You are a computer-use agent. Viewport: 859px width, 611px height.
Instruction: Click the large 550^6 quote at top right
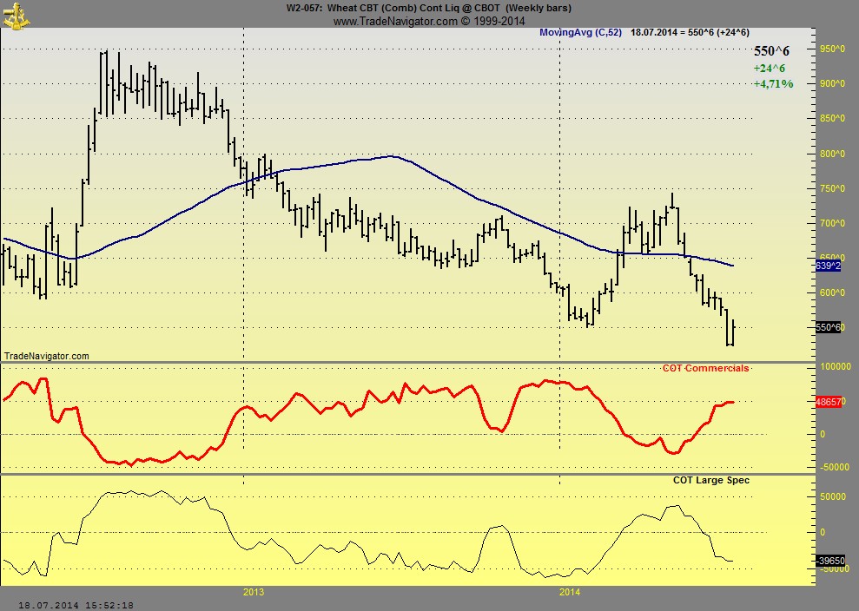771,51
